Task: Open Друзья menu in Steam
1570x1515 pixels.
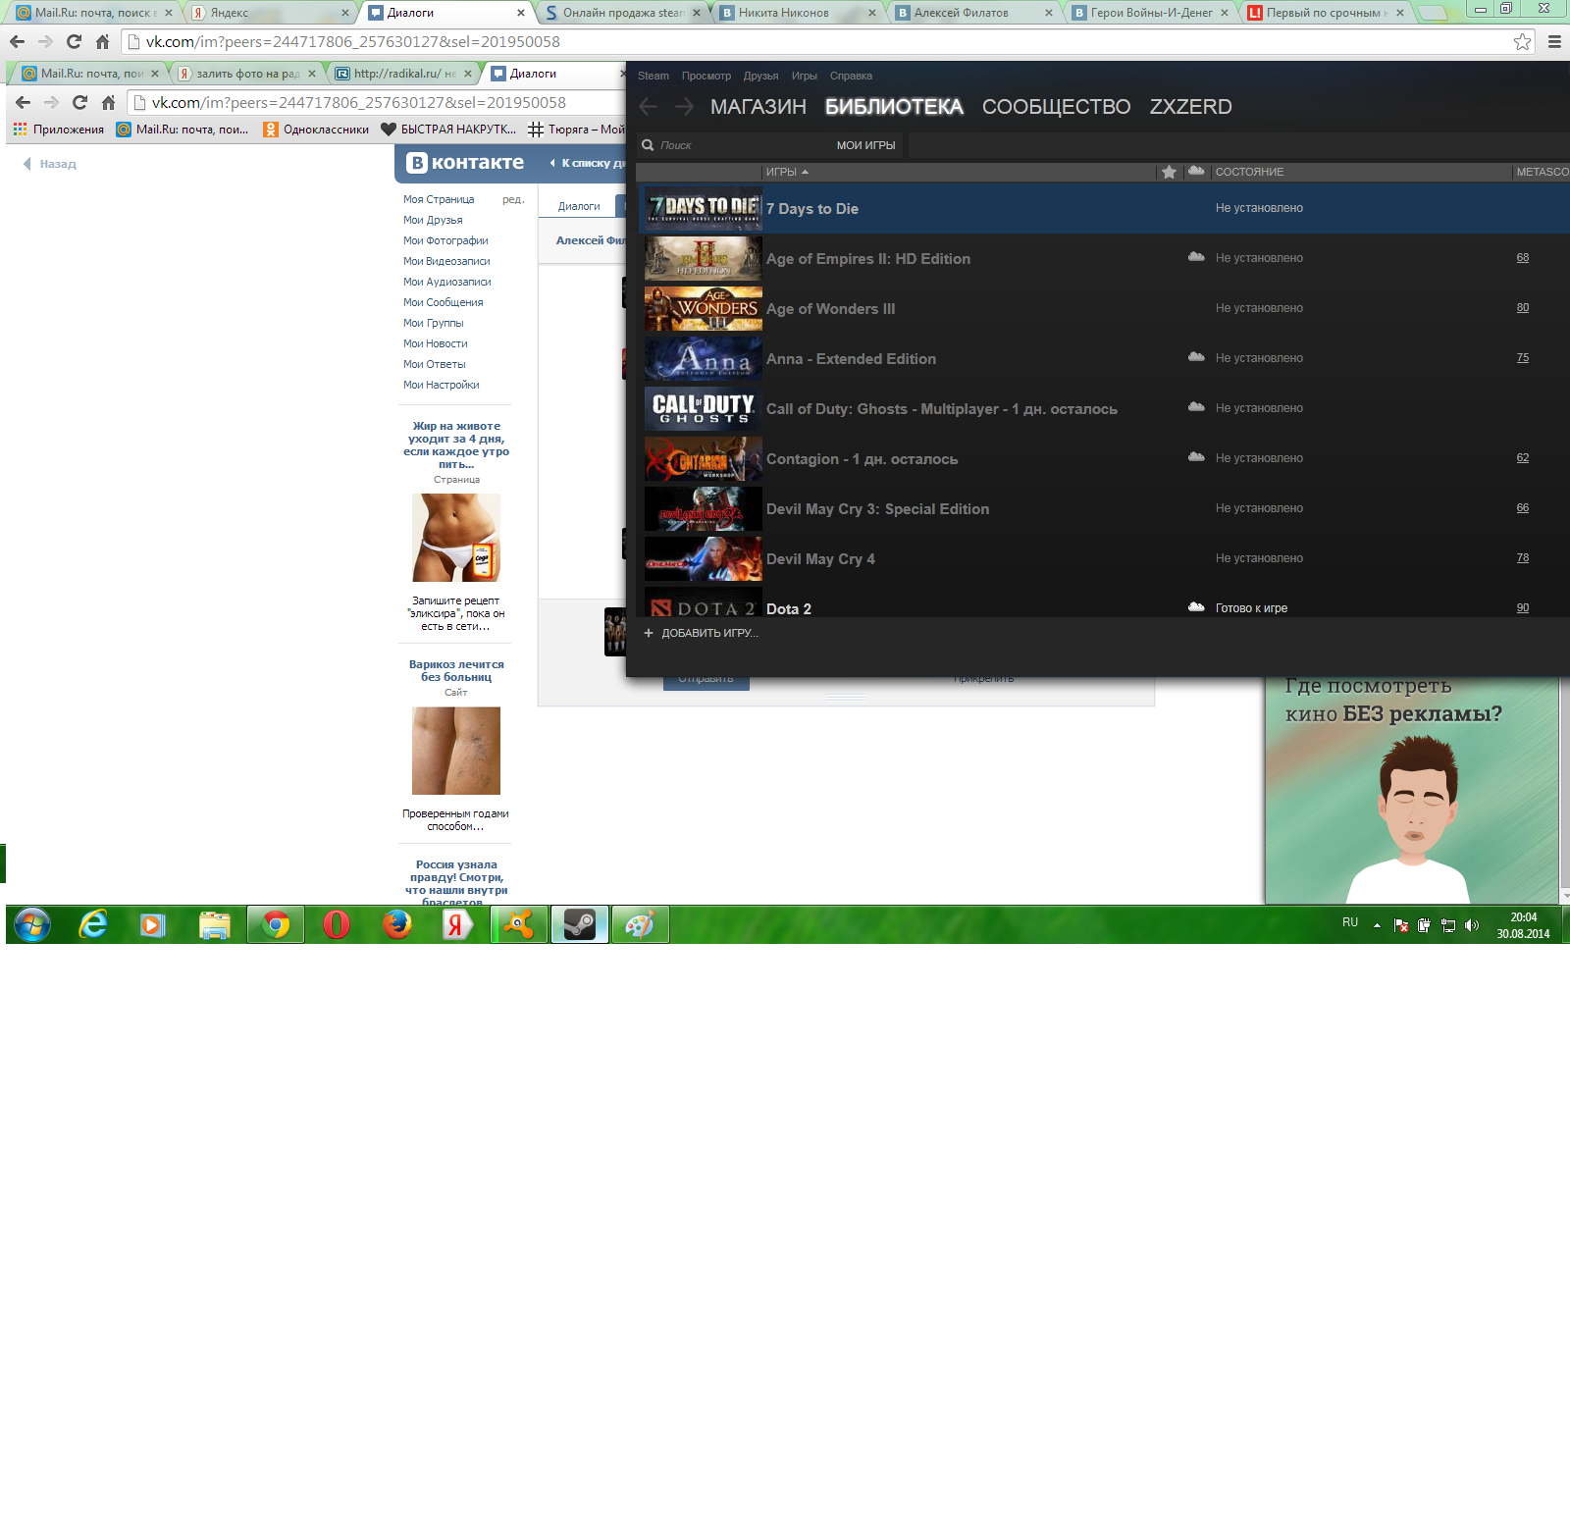Action: tap(760, 76)
